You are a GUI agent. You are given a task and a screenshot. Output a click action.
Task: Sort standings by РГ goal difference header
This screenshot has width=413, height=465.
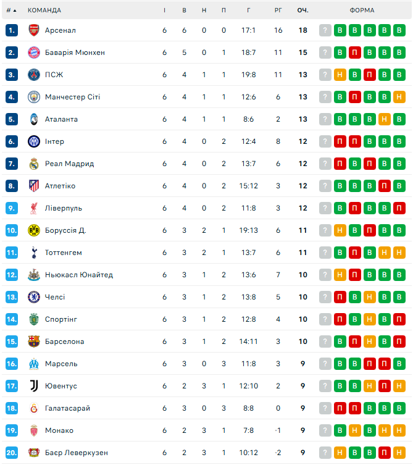tap(278, 10)
